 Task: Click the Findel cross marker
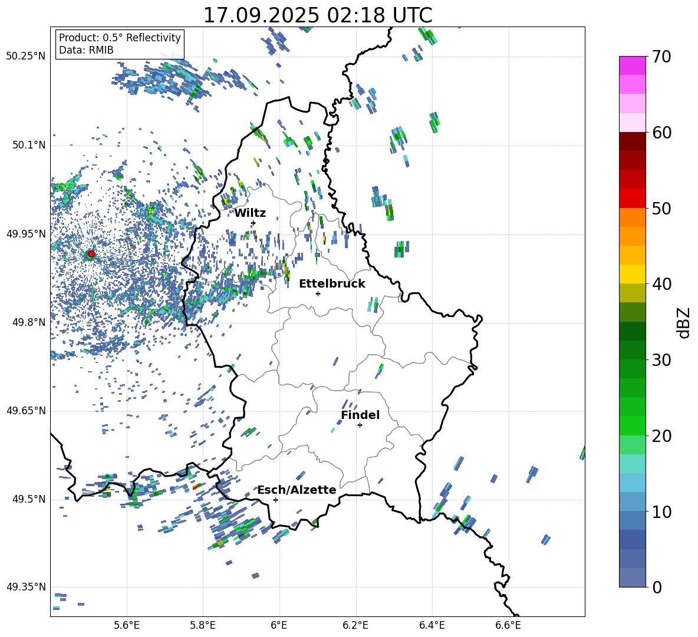click(x=360, y=425)
